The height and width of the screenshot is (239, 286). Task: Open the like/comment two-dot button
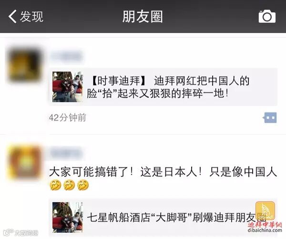point(270,117)
